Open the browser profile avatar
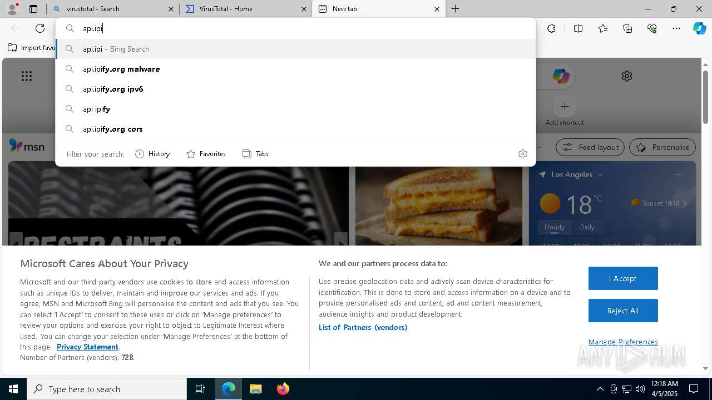712x400 pixels. [x=12, y=9]
